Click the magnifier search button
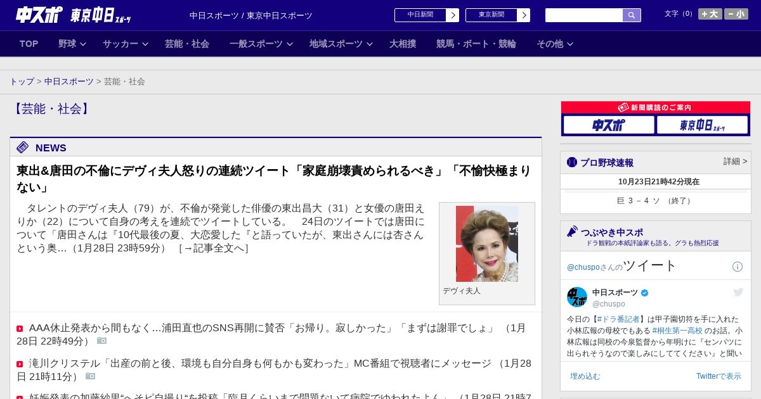Screen dimensions: 761x399 pyautogui.click(x=632, y=15)
